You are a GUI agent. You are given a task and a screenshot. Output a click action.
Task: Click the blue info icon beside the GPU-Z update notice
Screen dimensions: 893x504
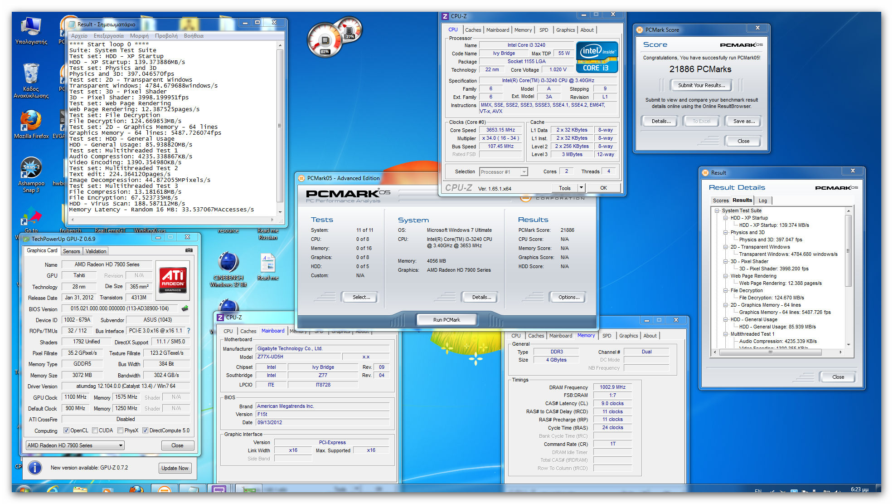pyautogui.click(x=35, y=468)
